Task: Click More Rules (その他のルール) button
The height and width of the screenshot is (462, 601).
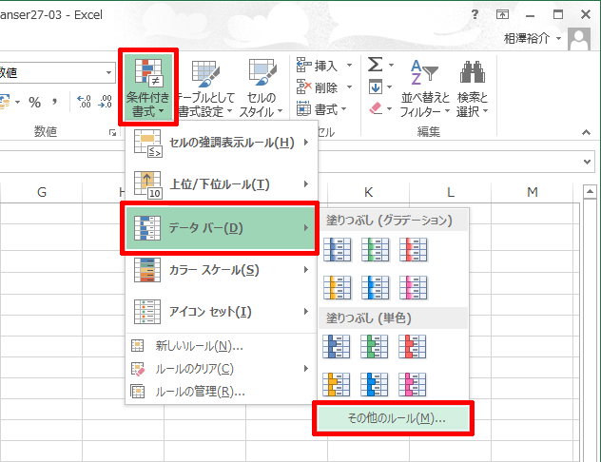Action: click(x=394, y=418)
